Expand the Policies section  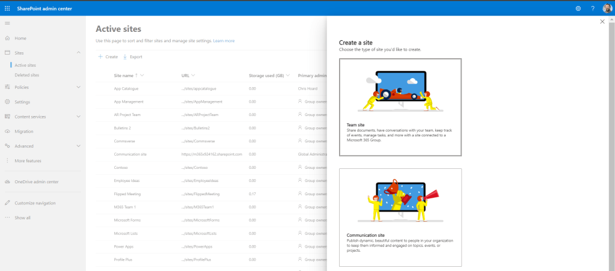(79, 87)
